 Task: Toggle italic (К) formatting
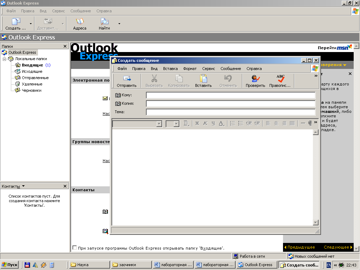pyautogui.click(x=205, y=123)
